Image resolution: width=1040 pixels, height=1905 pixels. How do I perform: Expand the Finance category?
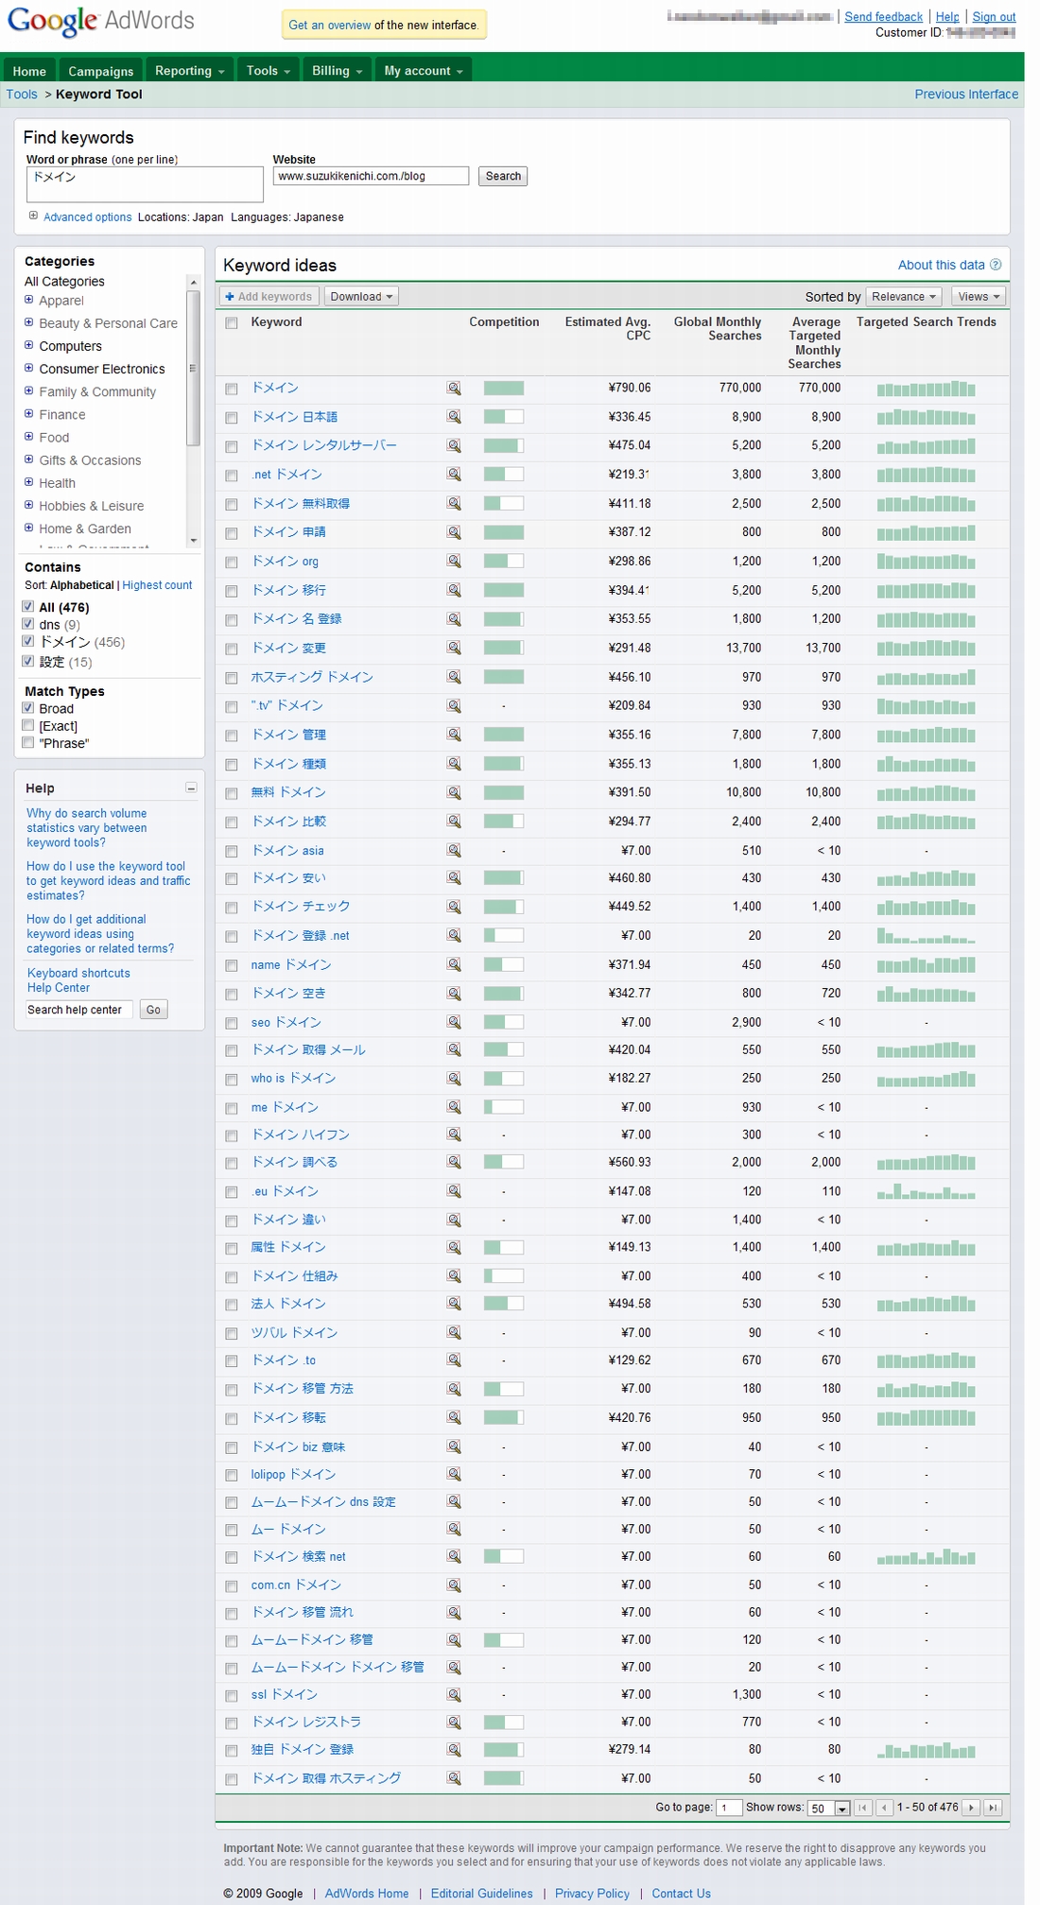point(28,413)
